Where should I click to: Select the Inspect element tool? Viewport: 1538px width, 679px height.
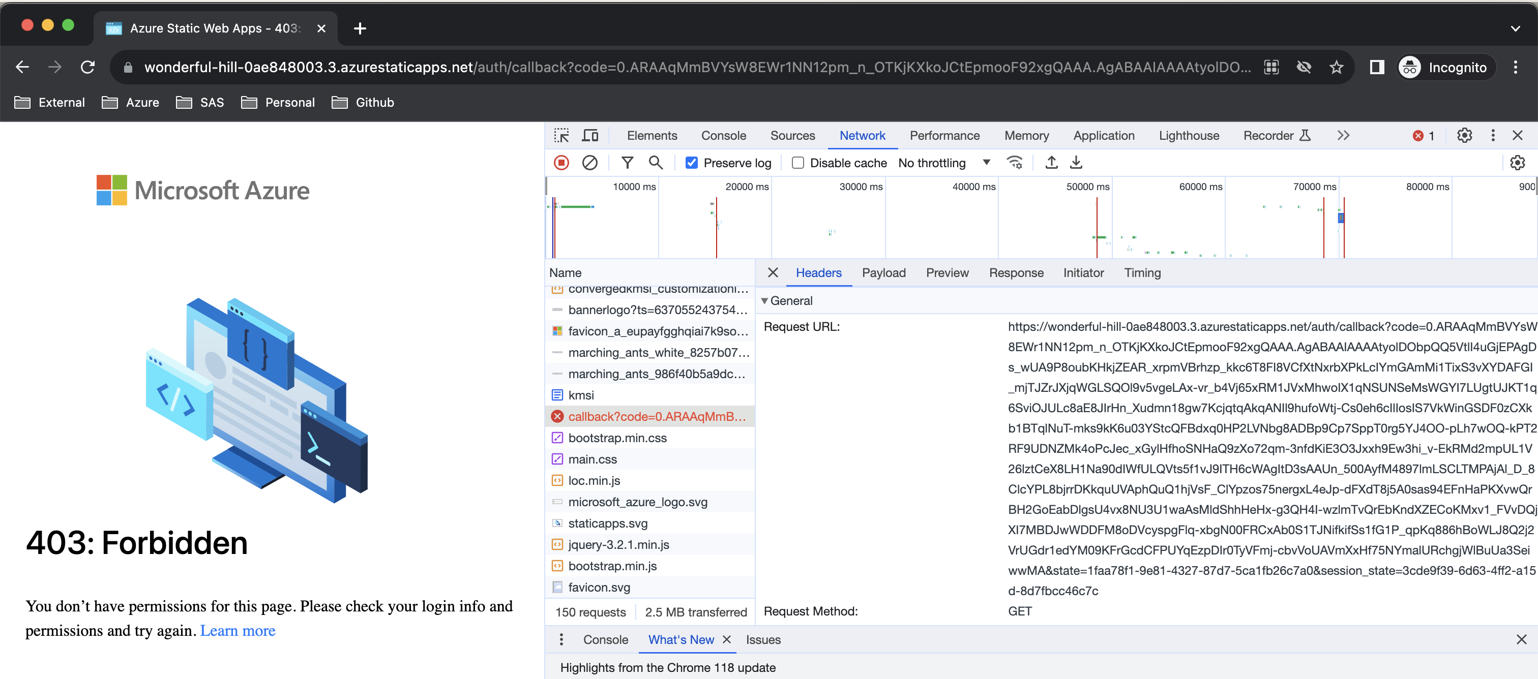pos(560,135)
